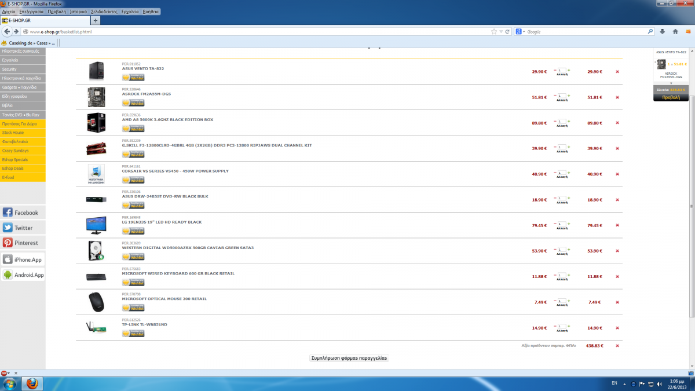Click Wishlist icon under ASUS VENTO TA-822
Screen dimensions: 695x391
(133, 78)
